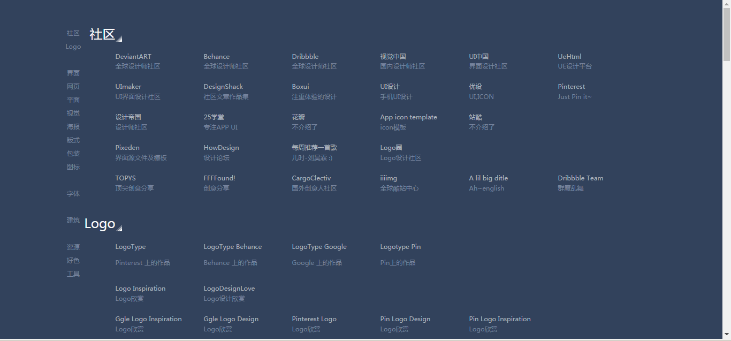Open DesignShack link

pyautogui.click(x=223, y=87)
